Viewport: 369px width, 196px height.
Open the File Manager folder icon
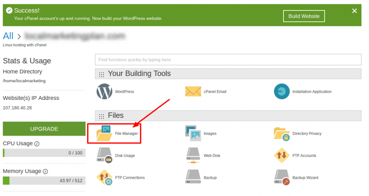coord(104,133)
